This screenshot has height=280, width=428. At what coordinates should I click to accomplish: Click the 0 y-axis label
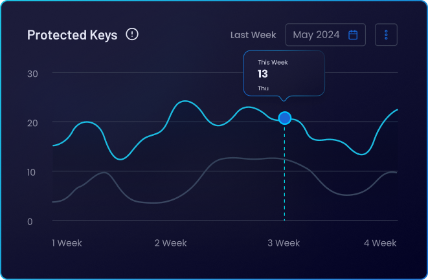pyautogui.click(x=30, y=221)
